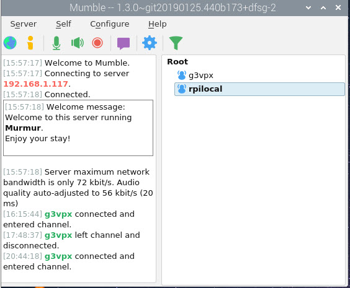Click the bold 'Murmur' text in welcome message
The height and width of the screenshot is (288, 350).
(x=23, y=128)
